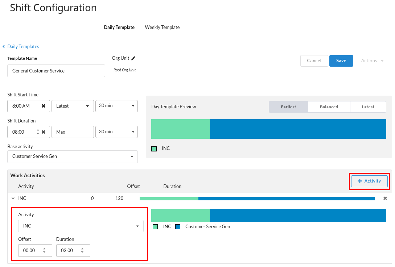This screenshot has height=267, width=395.
Task: Click the Template Name input field
Action: [56, 71]
